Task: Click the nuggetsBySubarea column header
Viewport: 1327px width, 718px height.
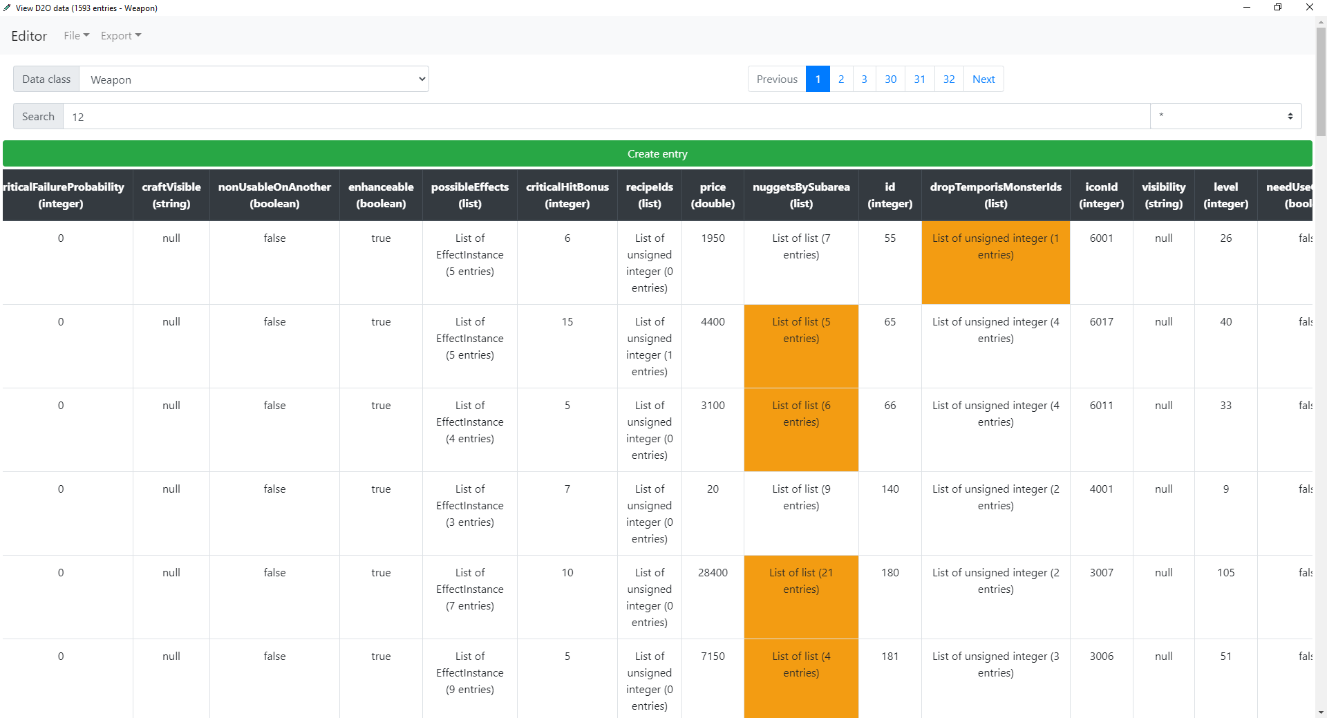Action: click(801, 195)
